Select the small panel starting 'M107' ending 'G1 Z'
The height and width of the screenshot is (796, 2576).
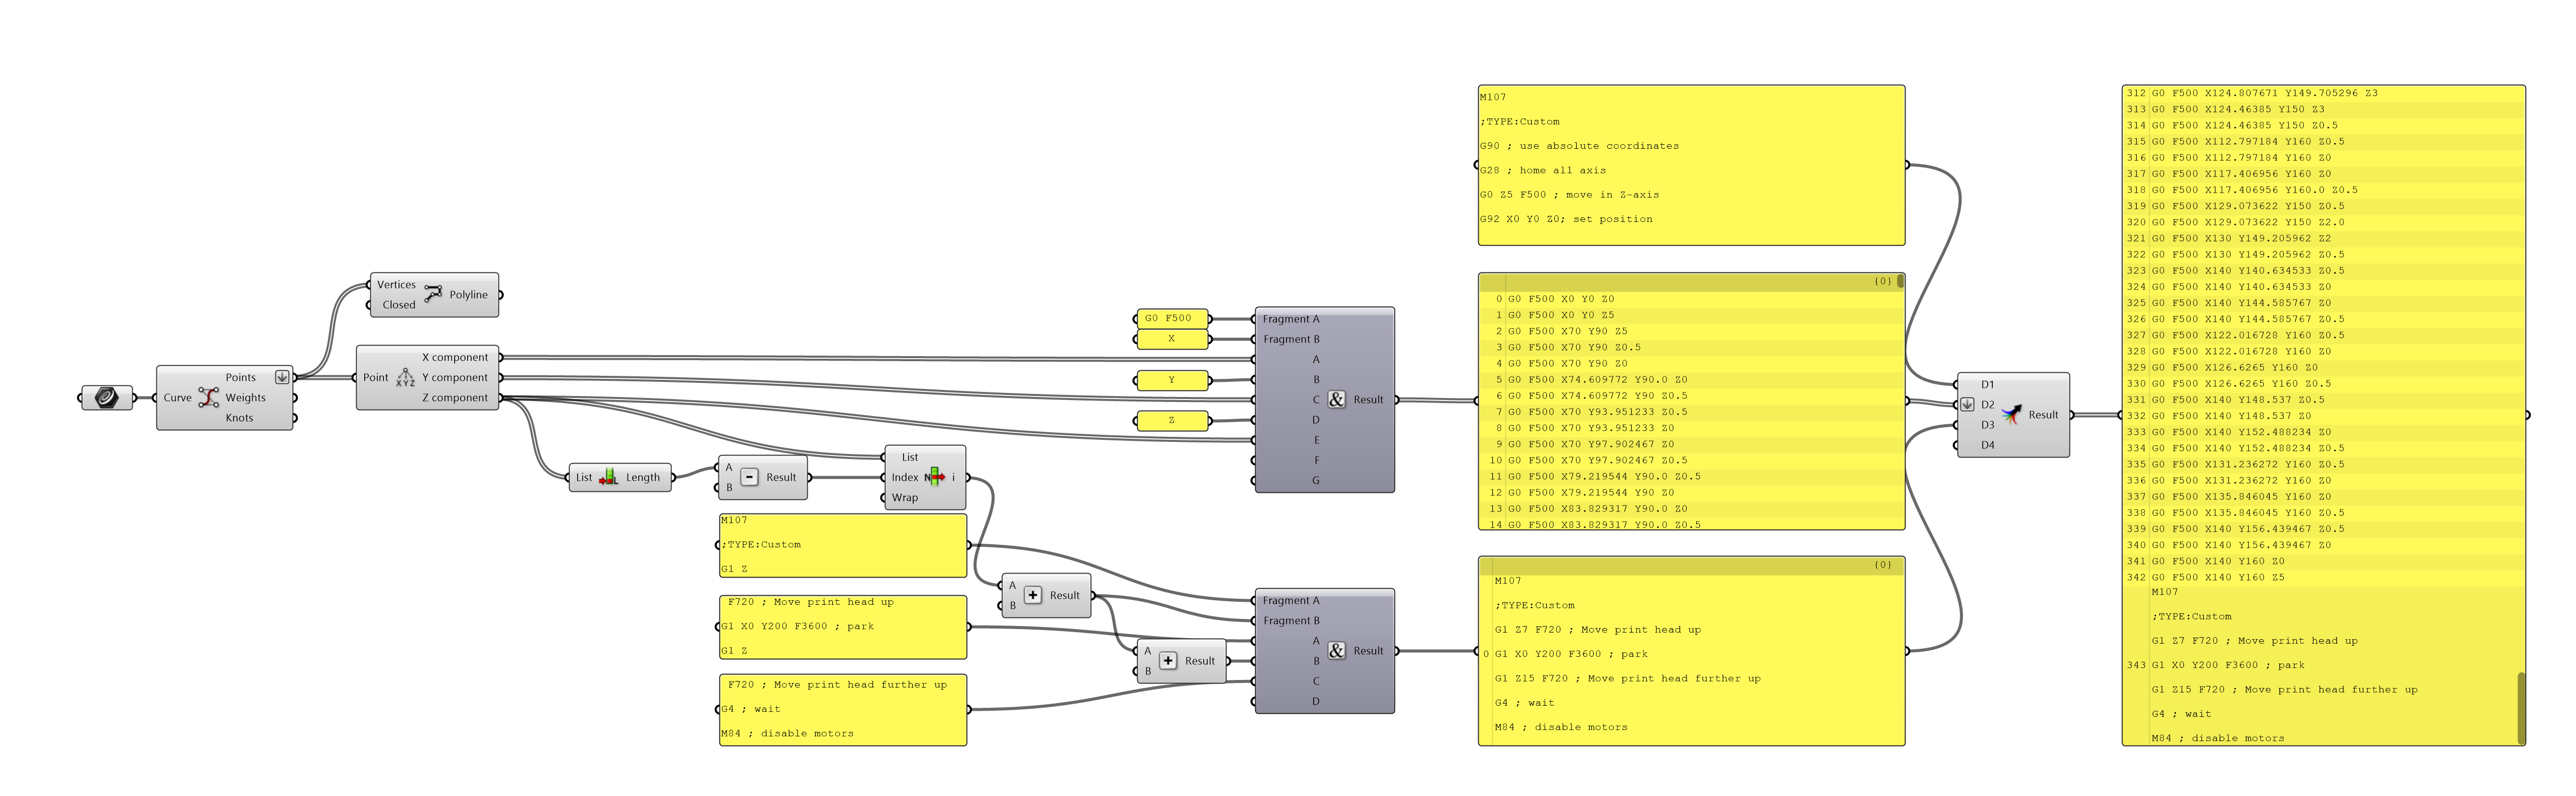pos(843,546)
